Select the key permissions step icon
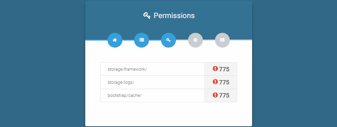 tap(168, 40)
